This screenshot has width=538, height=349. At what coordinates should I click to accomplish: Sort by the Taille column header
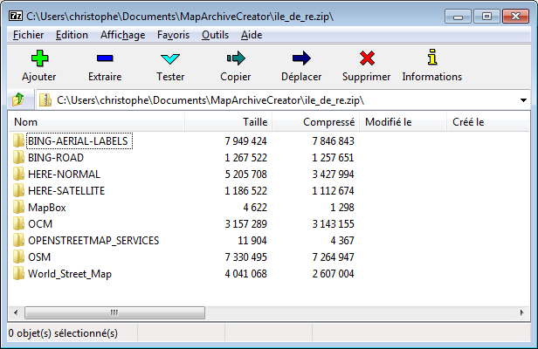(x=229, y=121)
